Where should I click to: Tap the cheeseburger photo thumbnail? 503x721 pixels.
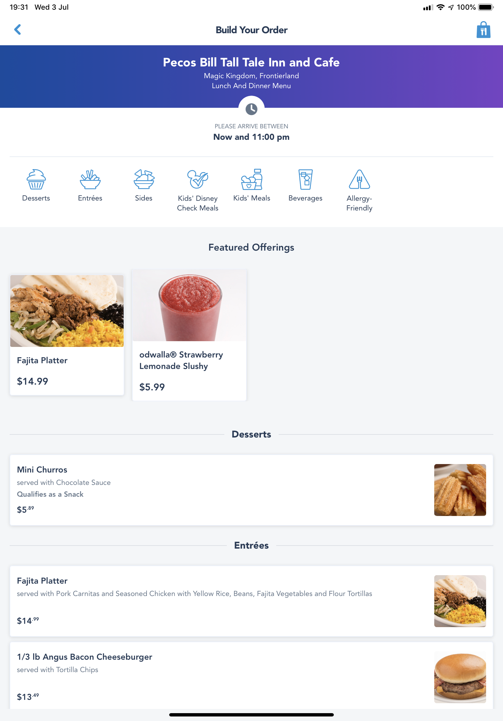pyautogui.click(x=460, y=677)
